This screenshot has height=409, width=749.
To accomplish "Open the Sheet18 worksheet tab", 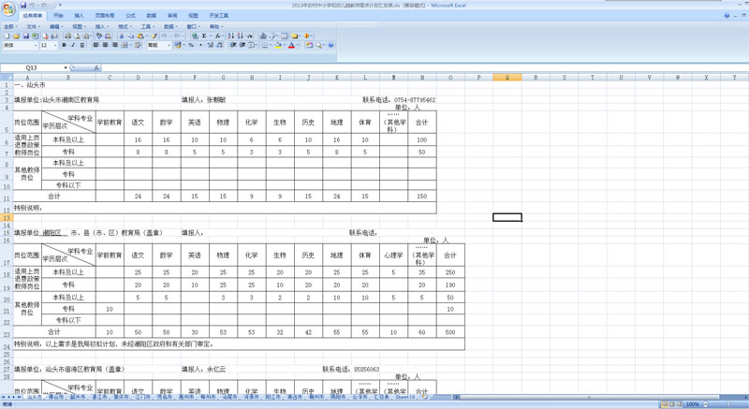I will (405, 397).
